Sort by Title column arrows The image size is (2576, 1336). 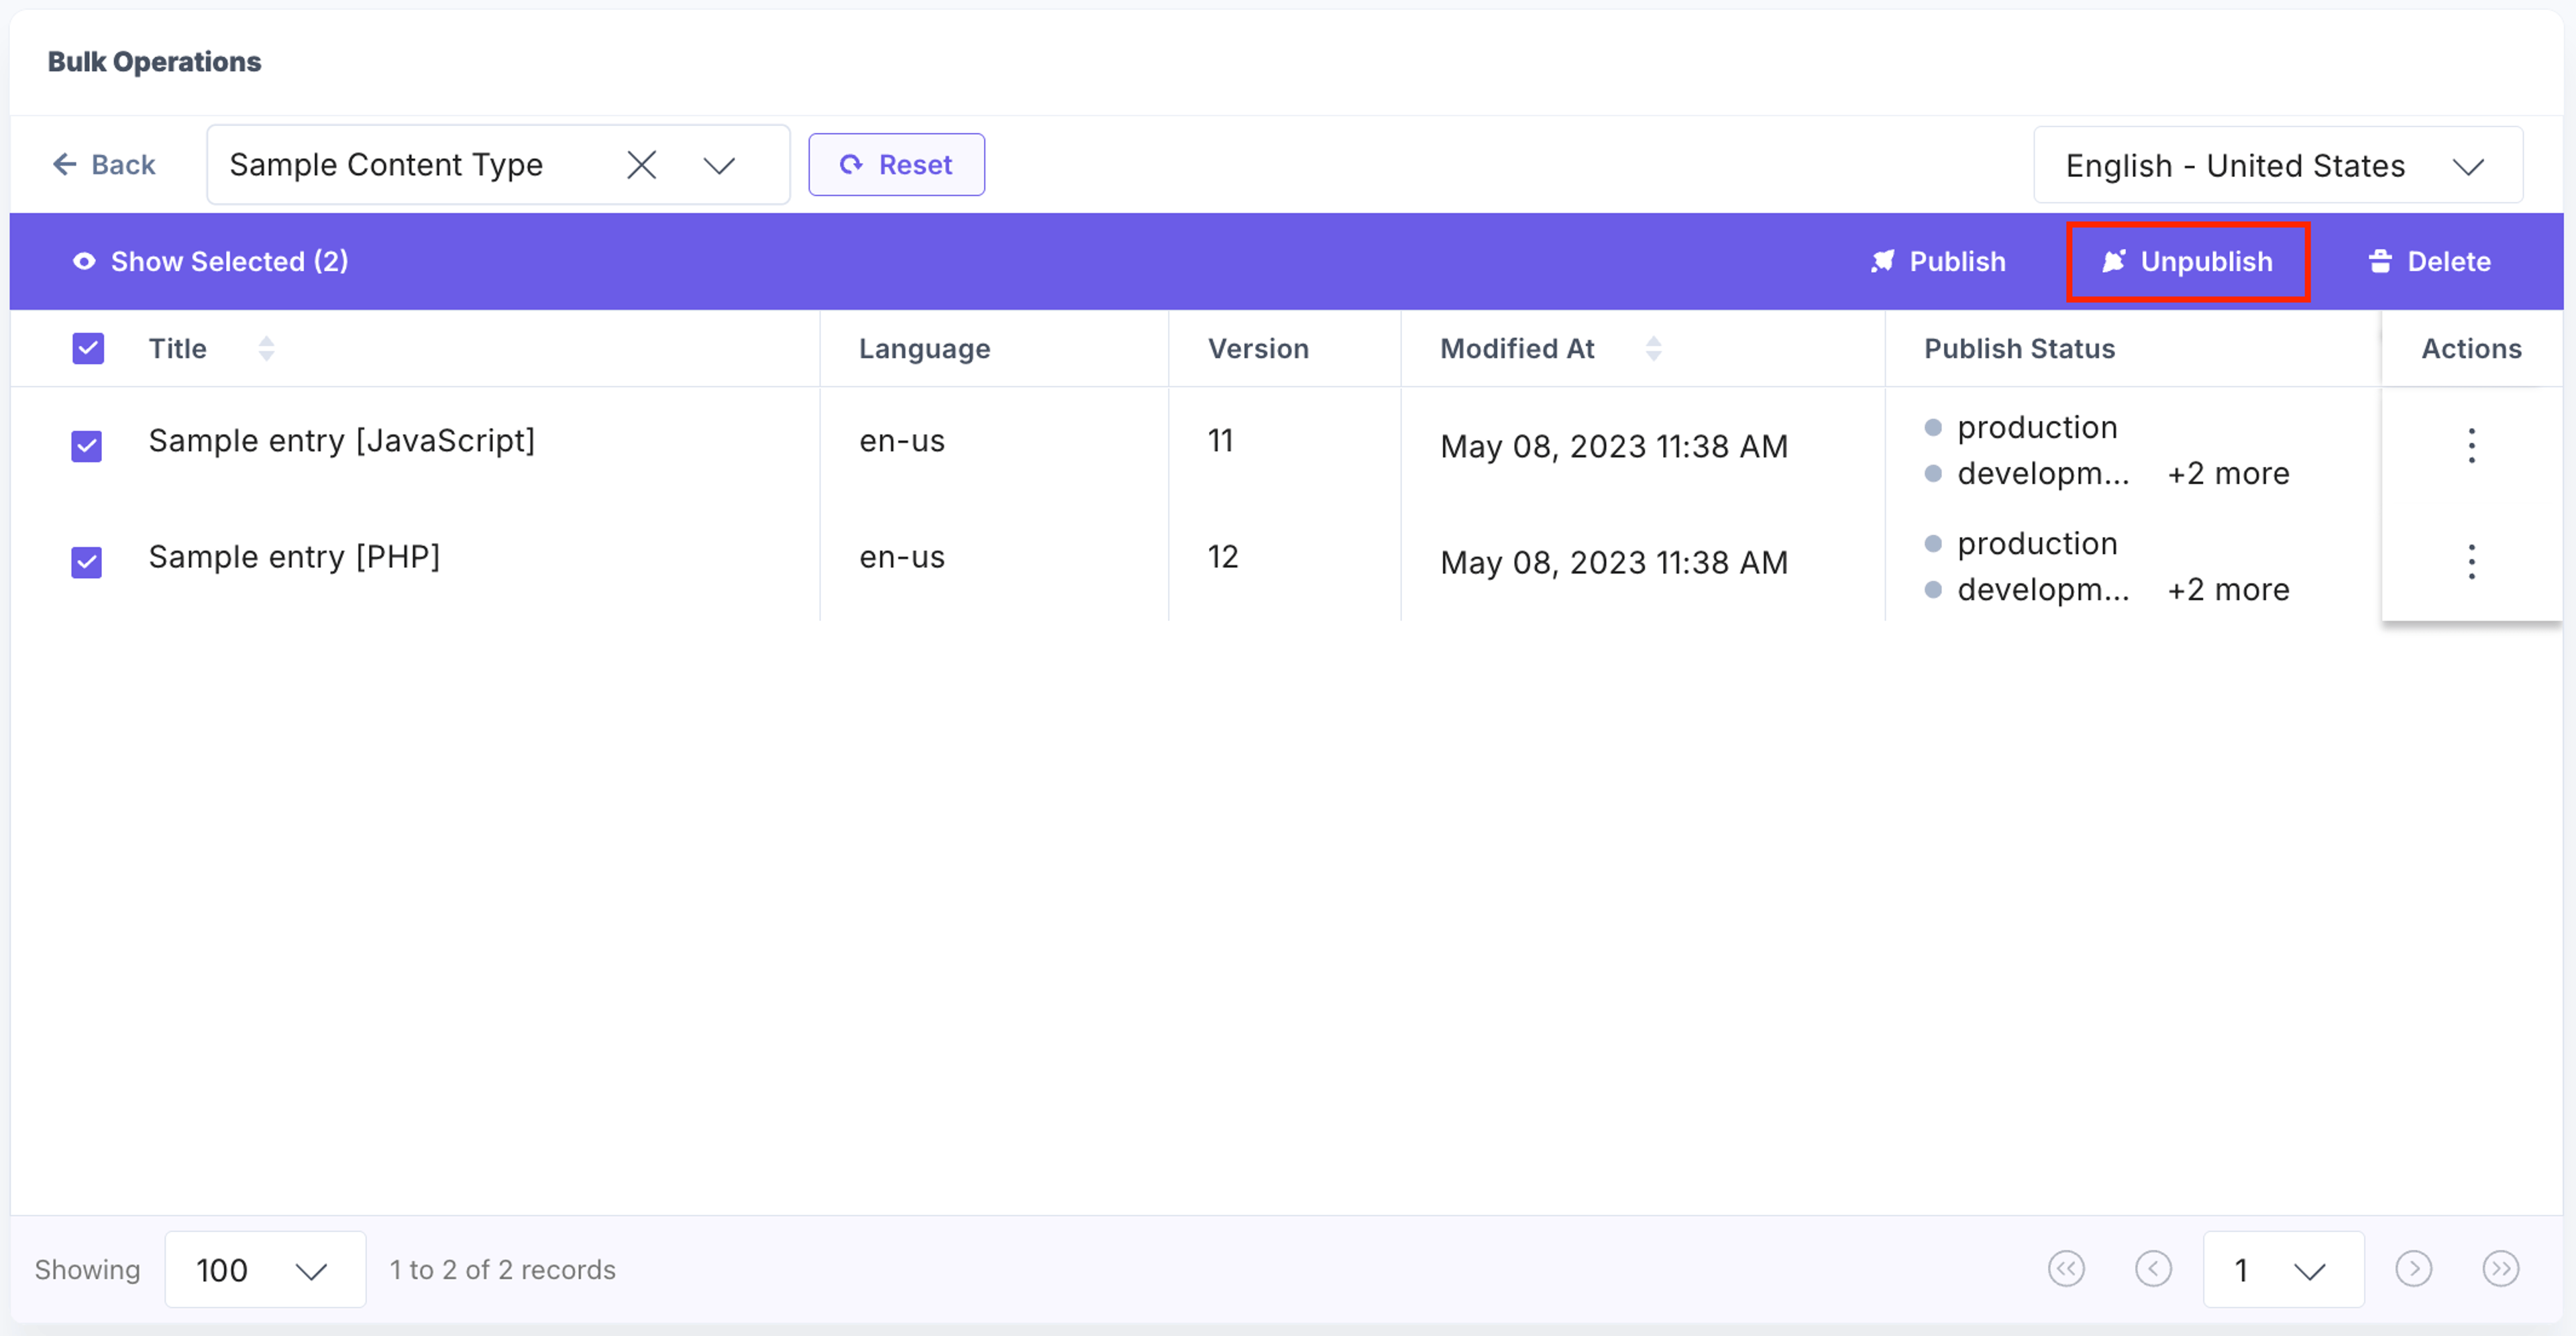pos(266,348)
